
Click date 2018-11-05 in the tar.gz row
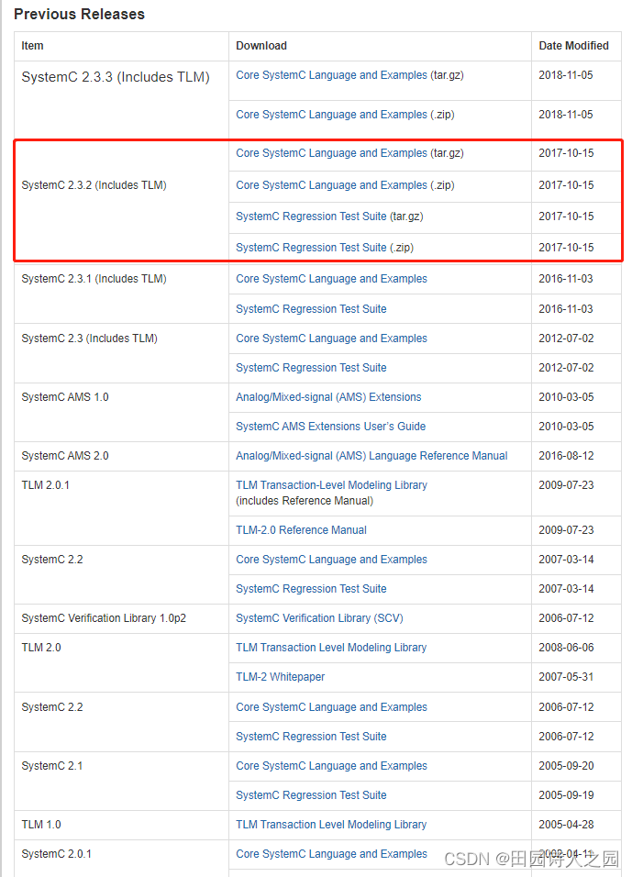(565, 75)
